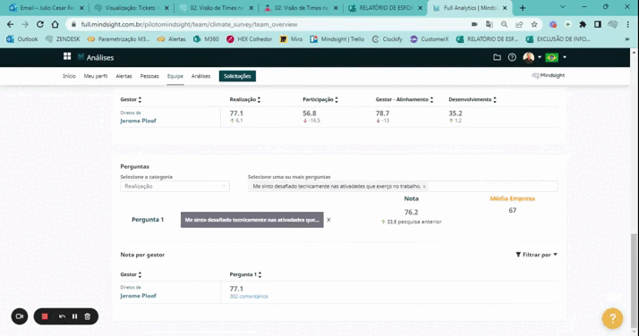Delete the recording with the trash icon
The width and height of the screenshot is (639, 336).
[x=87, y=316]
